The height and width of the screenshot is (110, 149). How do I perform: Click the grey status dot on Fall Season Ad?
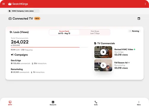pos(129,63)
